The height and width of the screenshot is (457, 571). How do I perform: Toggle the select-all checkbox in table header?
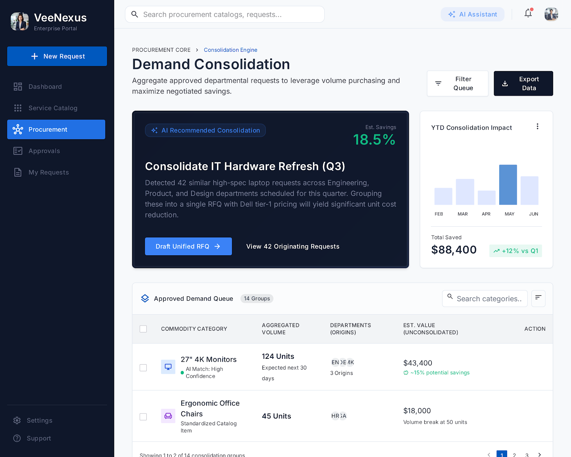[x=143, y=329]
